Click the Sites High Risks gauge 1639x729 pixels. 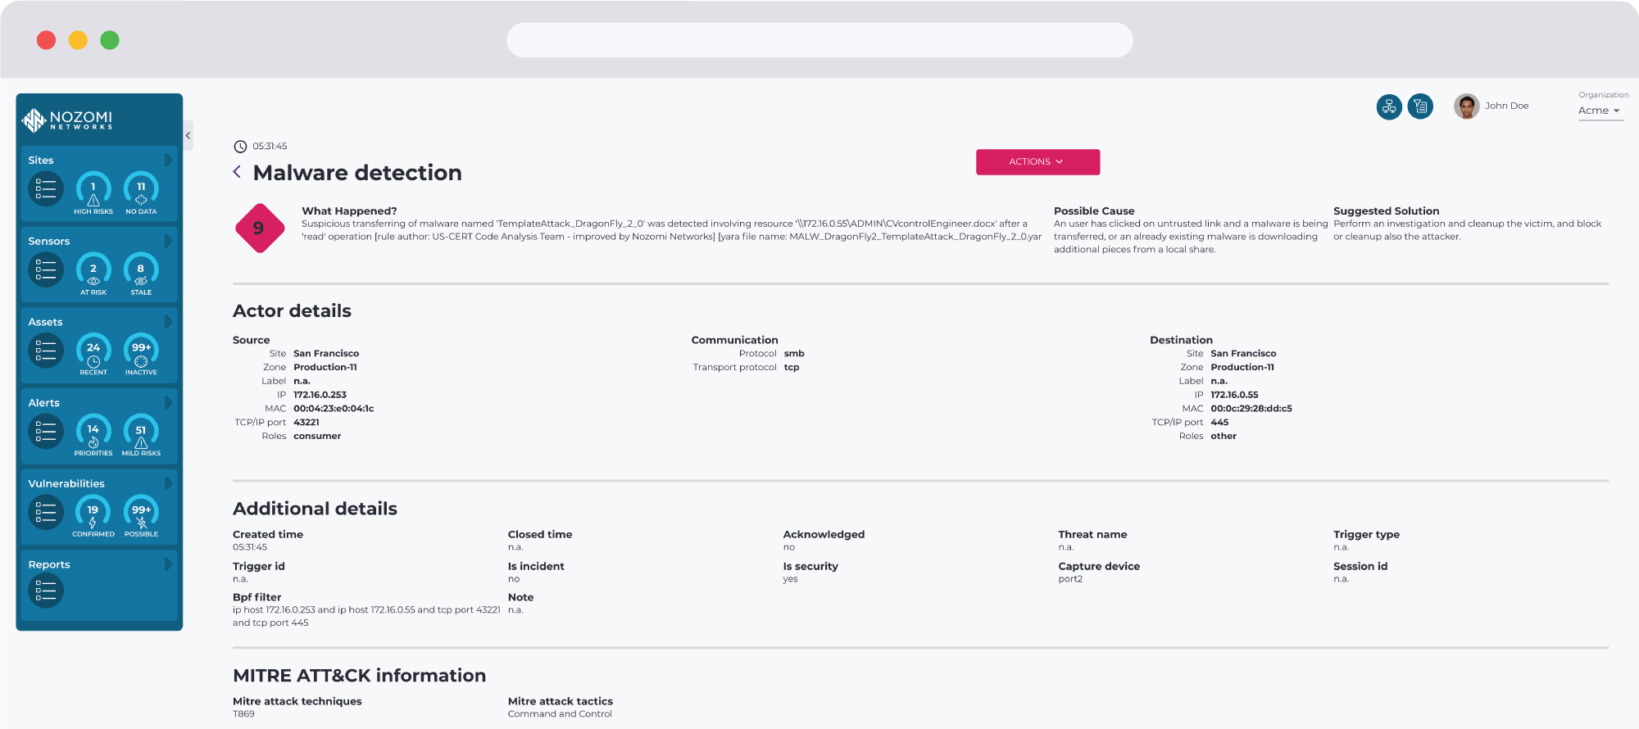pyautogui.click(x=93, y=191)
